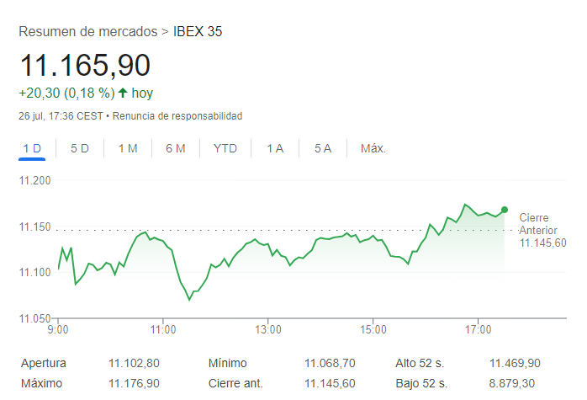This screenshot has width=587, height=400.
Task: Click the IBEX 35 breadcrumb title
Action: coord(198,32)
